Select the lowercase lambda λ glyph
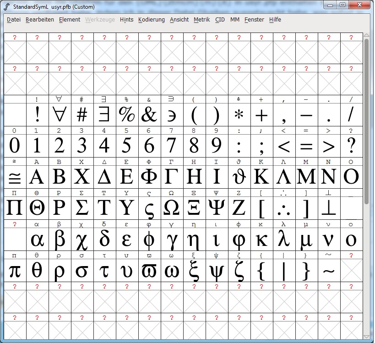The width and height of the screenshot is (375, 343). tap(283, 239)
